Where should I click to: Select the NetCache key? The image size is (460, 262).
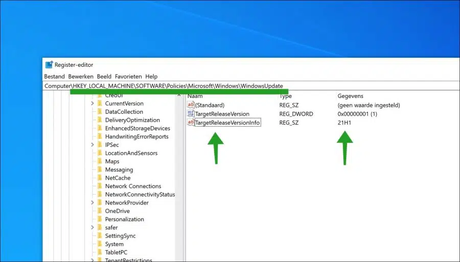118,178
